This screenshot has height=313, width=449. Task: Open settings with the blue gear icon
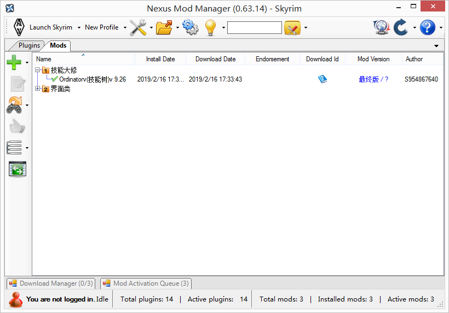190,27
